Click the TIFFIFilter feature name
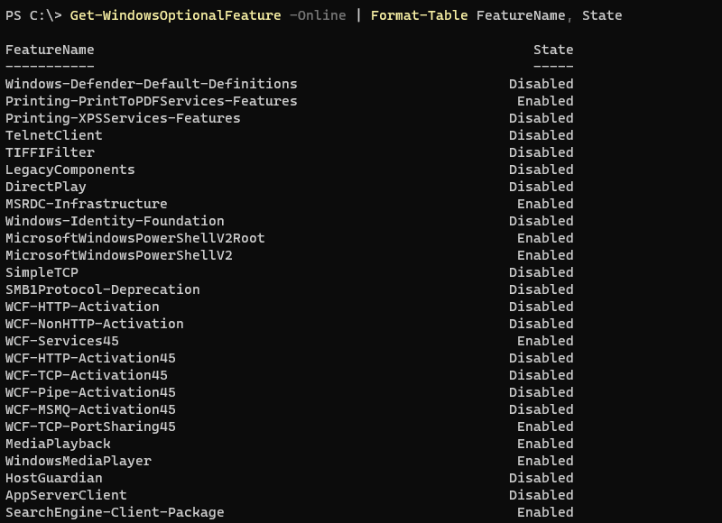 (50, 152)
